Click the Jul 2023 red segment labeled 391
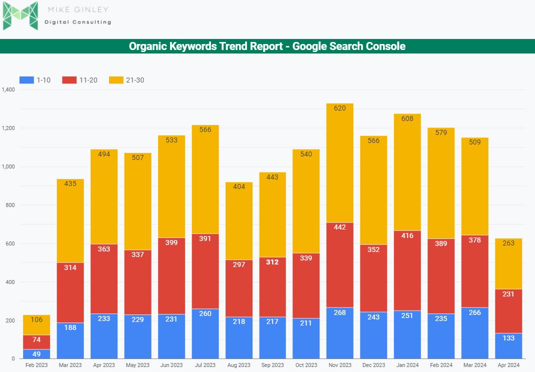The width and height of the screenshot is (535, 372). 205,271
